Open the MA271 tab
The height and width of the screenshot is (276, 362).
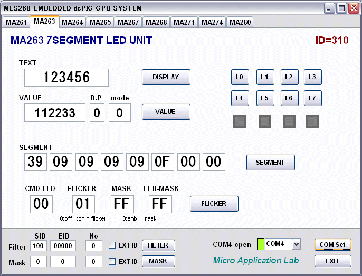pos(184,22)
